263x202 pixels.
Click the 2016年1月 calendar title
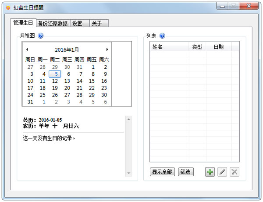coord(67,50)
